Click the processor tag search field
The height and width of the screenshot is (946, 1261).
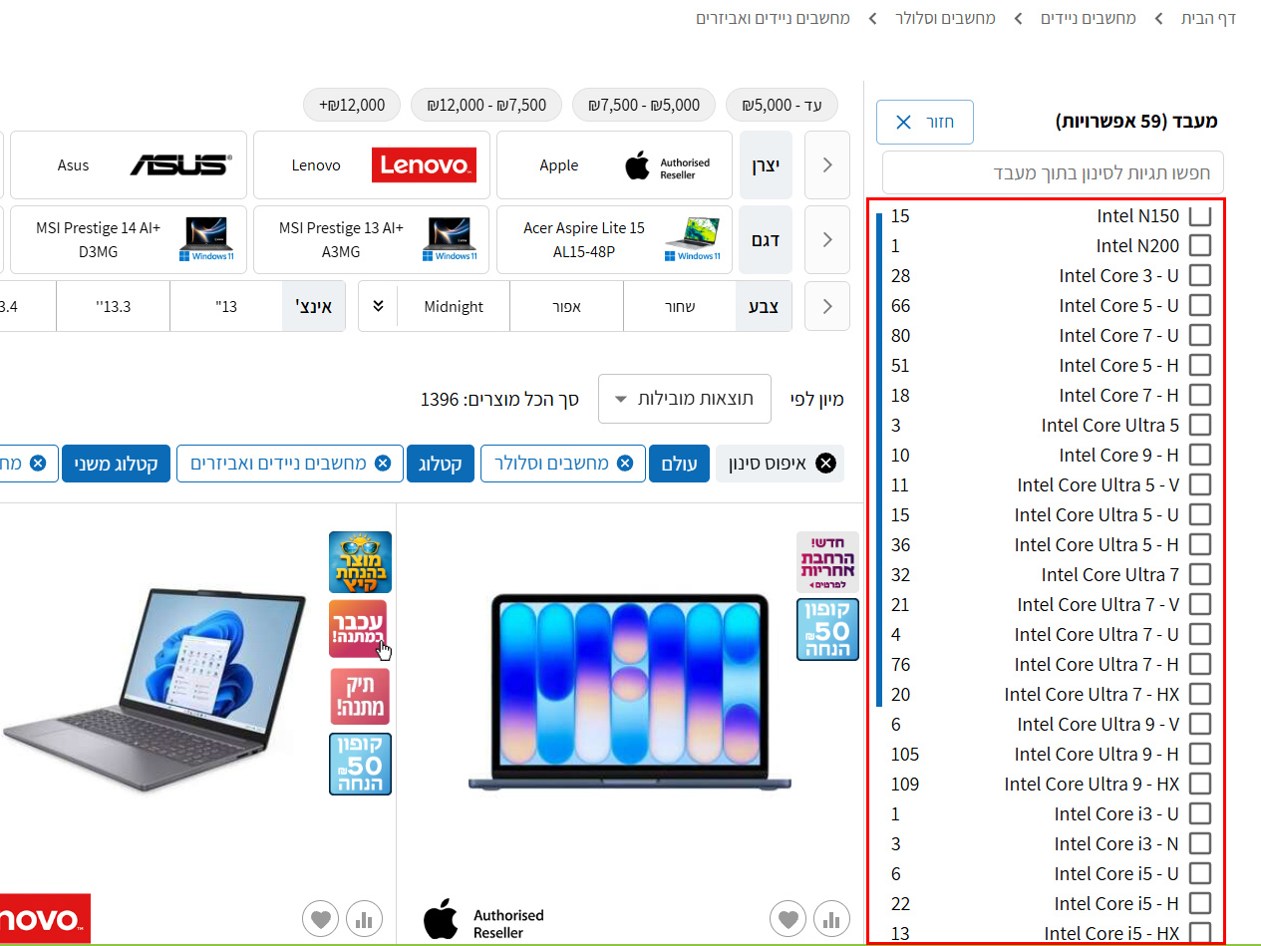1053,172
